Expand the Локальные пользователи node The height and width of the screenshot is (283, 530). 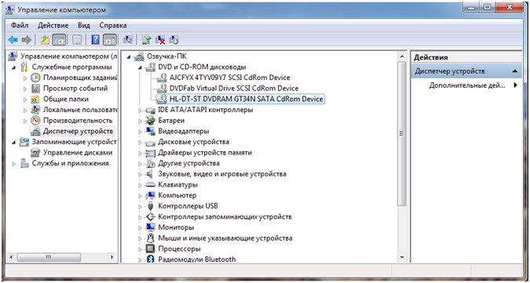[25, 111]
